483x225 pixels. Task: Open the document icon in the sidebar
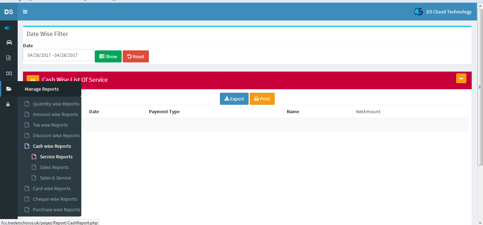tap(8, 57)
